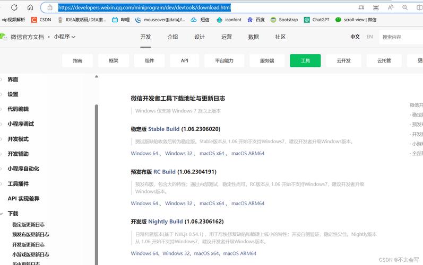
Task: Open the 平台能力 sub-navigation button
Action: pos(224,60)
